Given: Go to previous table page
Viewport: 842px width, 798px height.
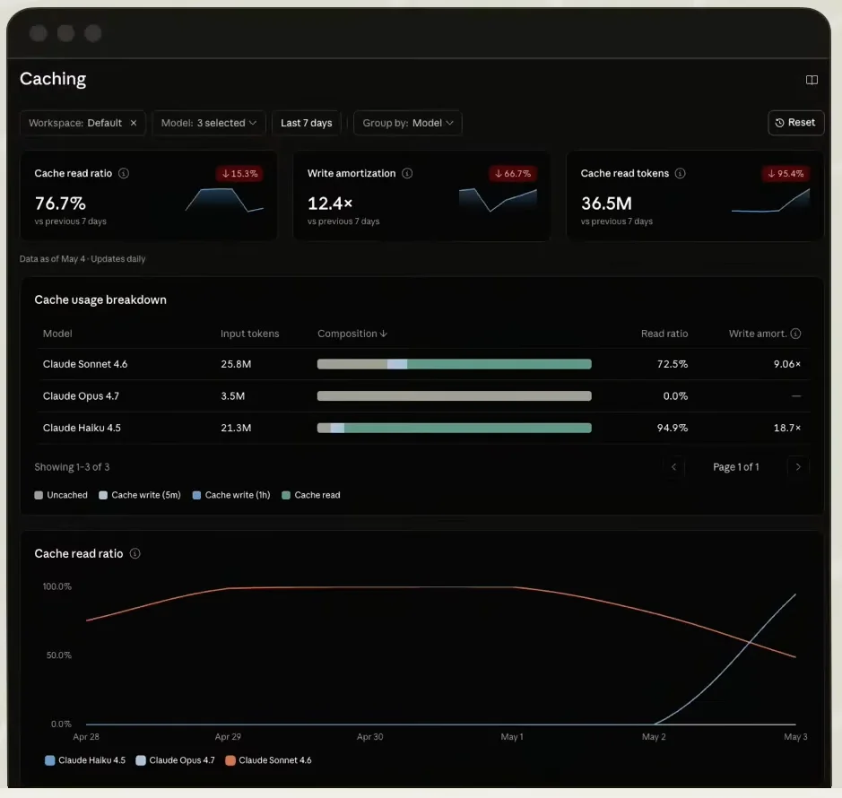Looking at the screenshot, I should (x=673, y=466).
